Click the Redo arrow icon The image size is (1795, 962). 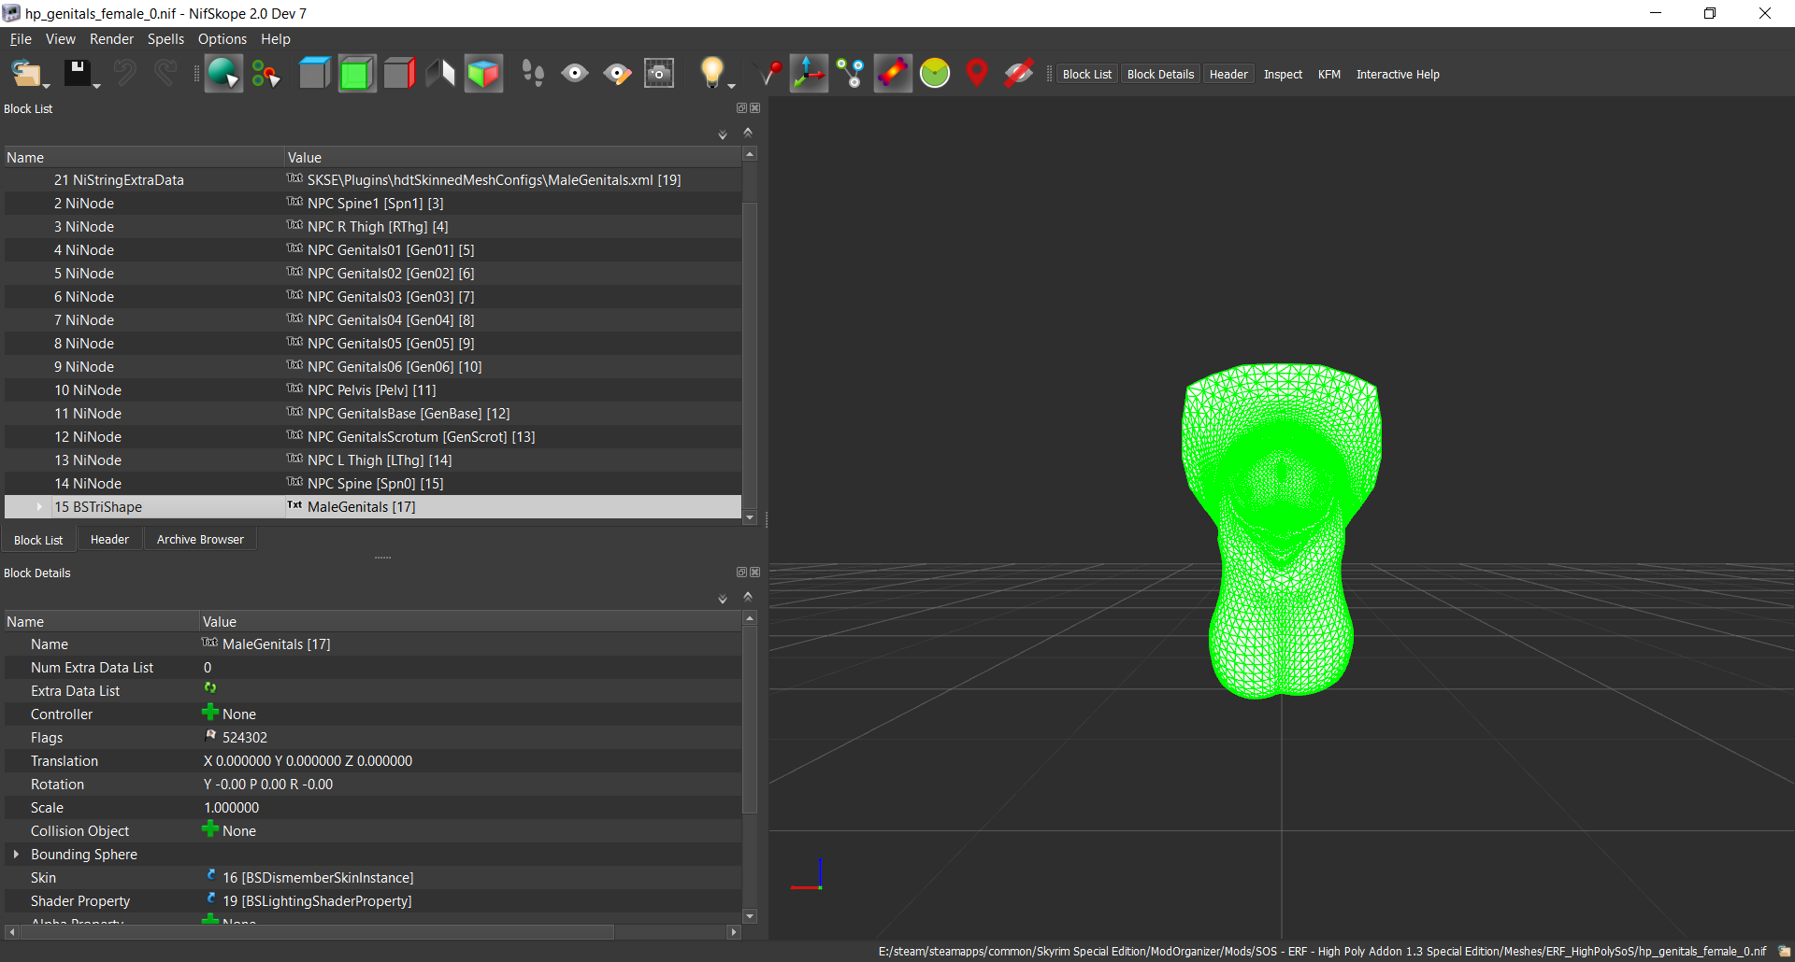pos(165,73)
